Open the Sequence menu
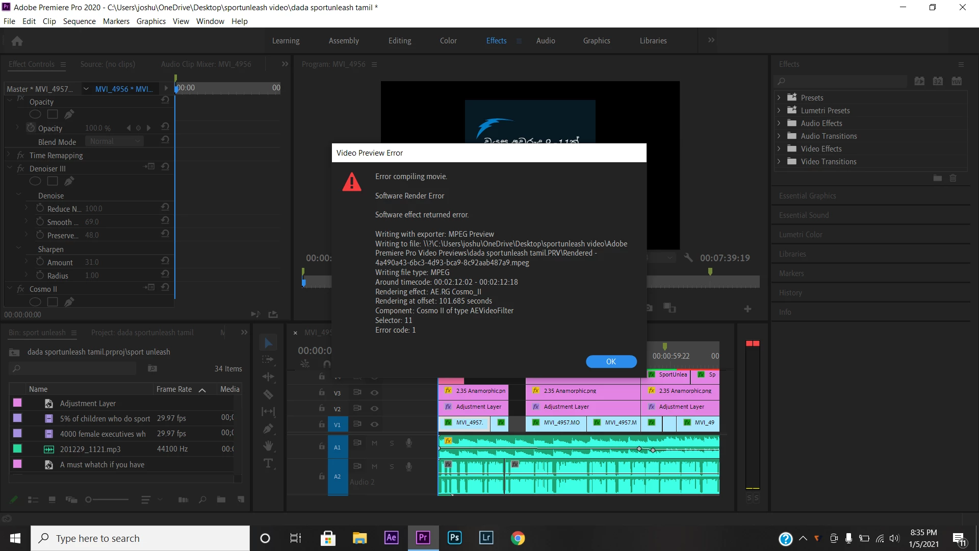The height and width of the screenshot is (551, 979). click(x=79, y=21)
